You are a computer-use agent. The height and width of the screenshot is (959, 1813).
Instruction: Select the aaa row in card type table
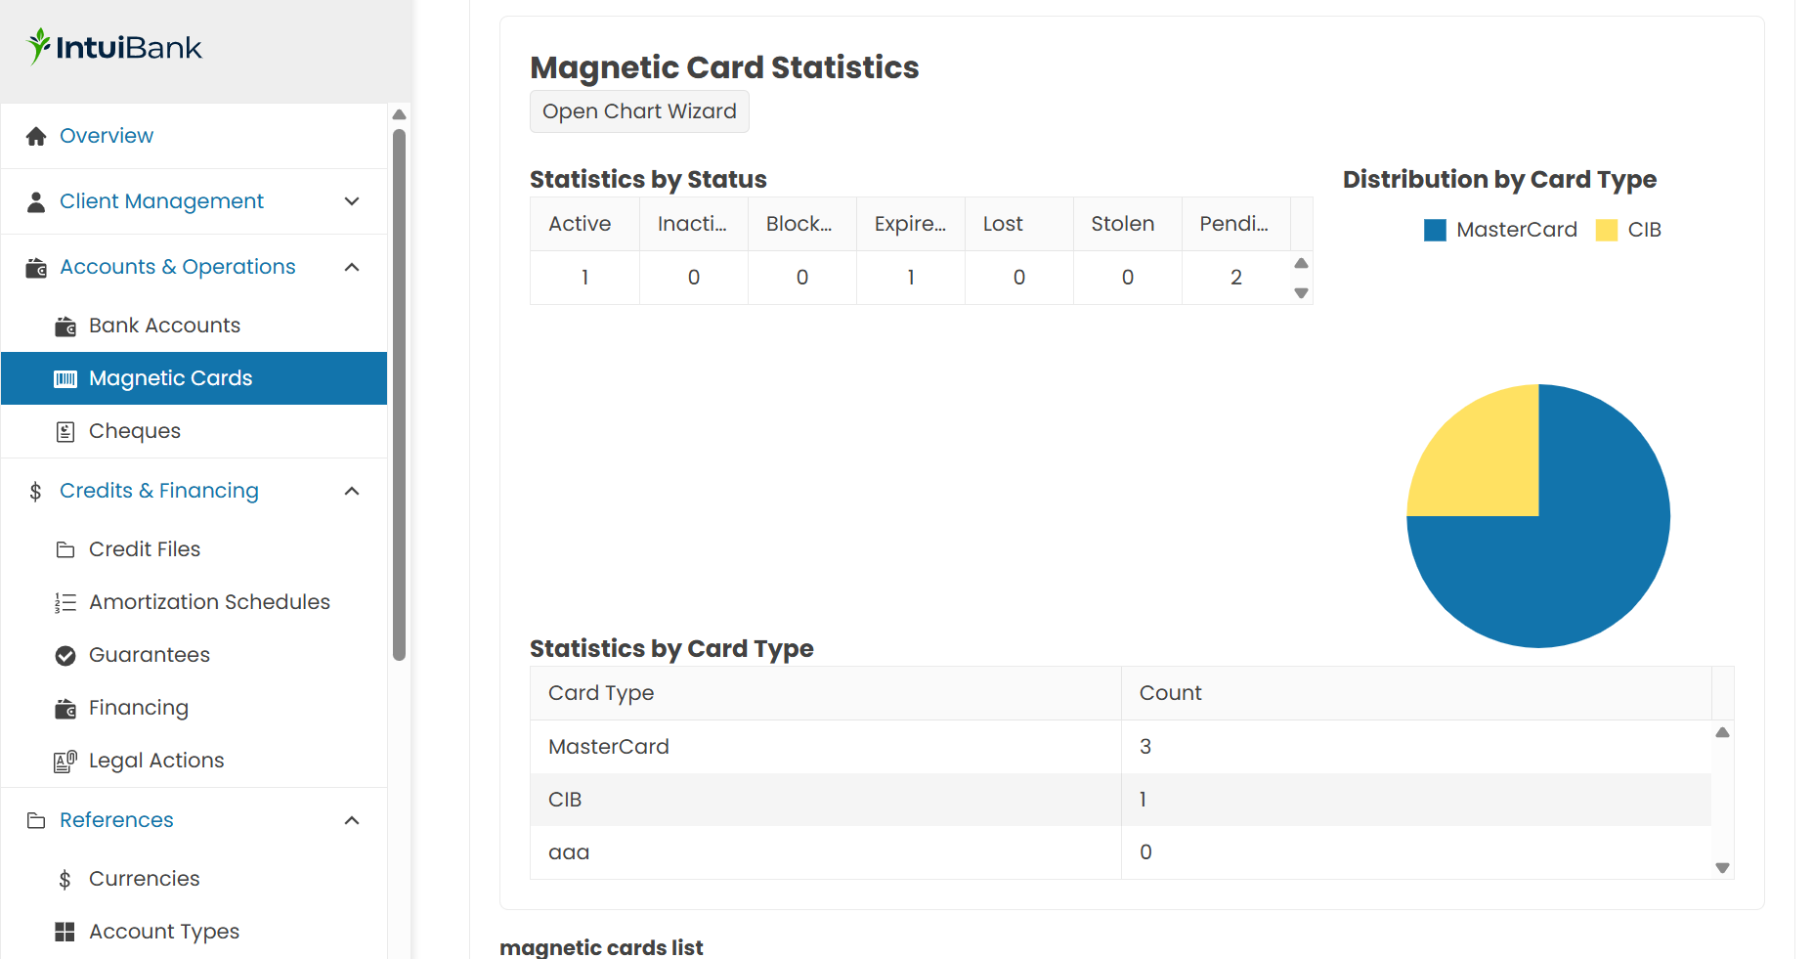(x=1121, y=852)
